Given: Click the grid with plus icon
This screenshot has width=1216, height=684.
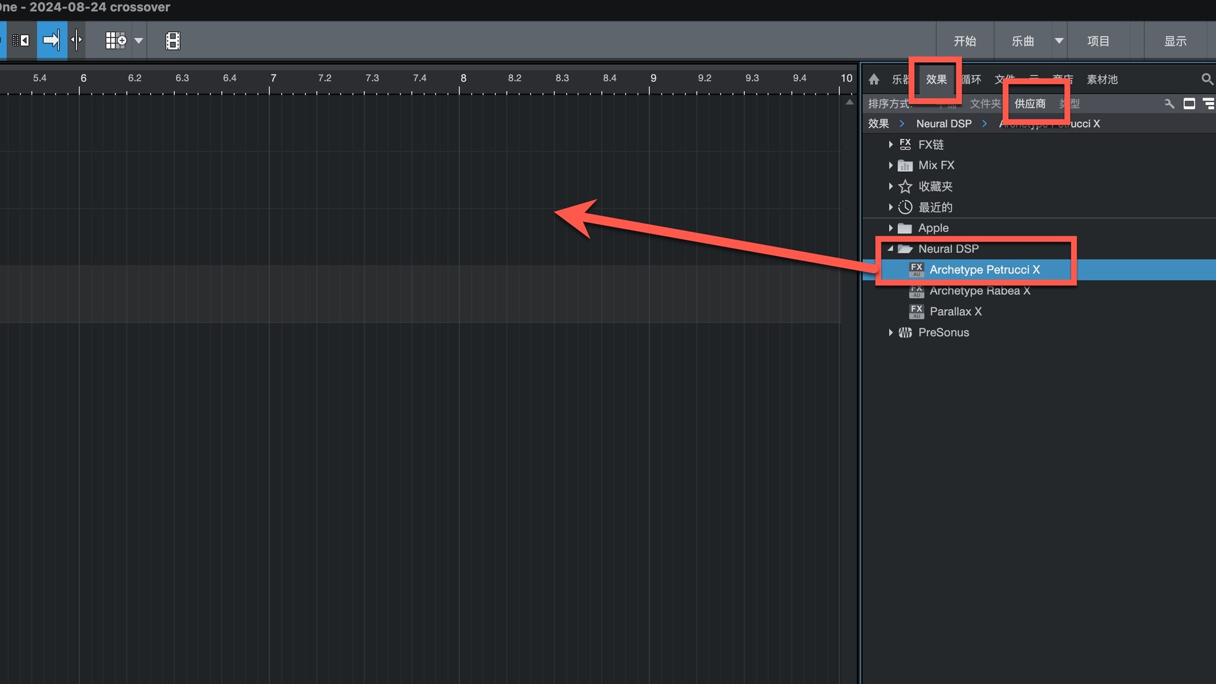Looking at the screenshot, I should 115,41.
